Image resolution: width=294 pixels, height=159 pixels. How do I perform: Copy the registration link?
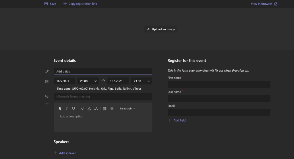(80, 4)
